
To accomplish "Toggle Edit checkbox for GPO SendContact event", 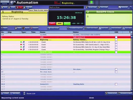I will coord(116,45).
